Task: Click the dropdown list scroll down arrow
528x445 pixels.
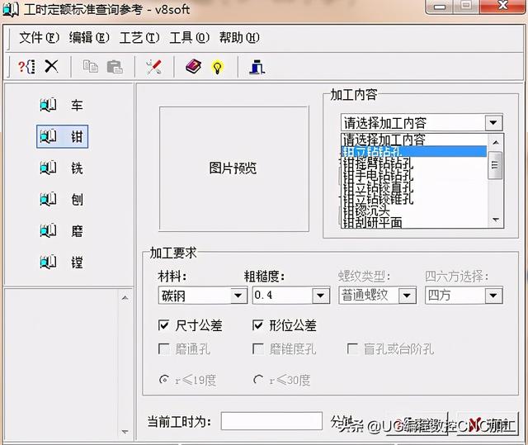Action: [495, 220]
